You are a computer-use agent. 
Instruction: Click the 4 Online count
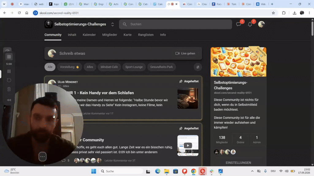coord(240,139)
